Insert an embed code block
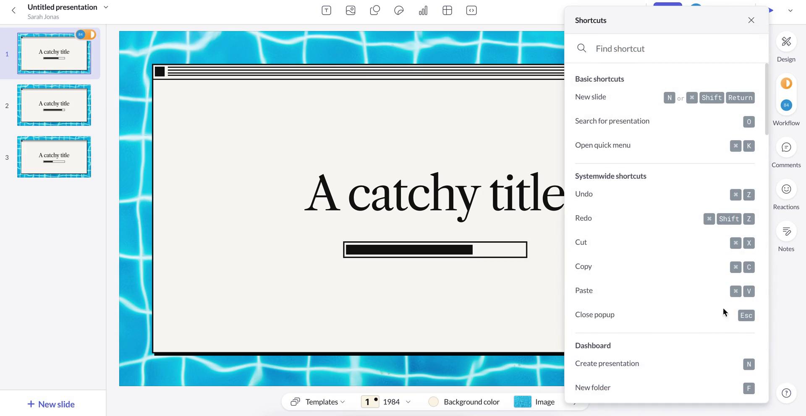The width and height of the screenshot is (806, 416). pyautogui.click(x=471, y=10)
